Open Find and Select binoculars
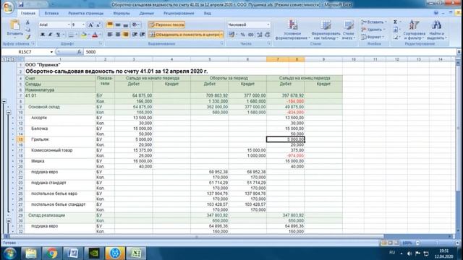463x260 pixels. (436, 30)
